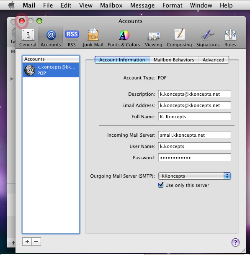This screenshot has height=255, width=250.
Task: Click the Description text field
Action: coord(195,94)
